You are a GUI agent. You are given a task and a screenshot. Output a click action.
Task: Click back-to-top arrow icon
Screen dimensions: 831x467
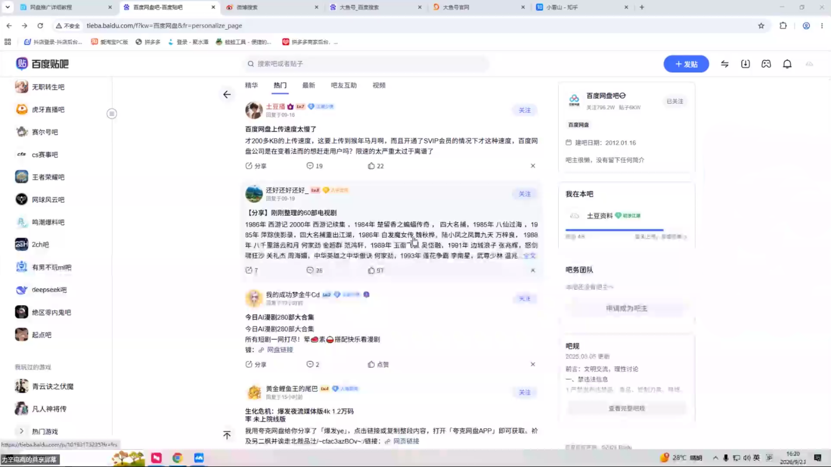point(227,435)
